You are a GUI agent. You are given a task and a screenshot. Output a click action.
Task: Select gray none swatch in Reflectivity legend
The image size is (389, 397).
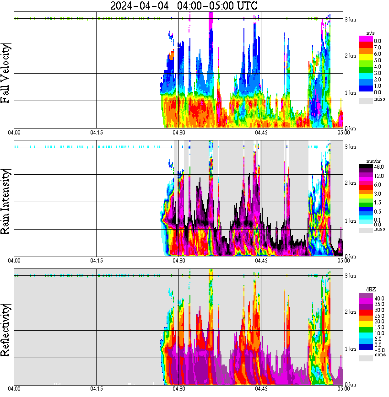[366, 358]
